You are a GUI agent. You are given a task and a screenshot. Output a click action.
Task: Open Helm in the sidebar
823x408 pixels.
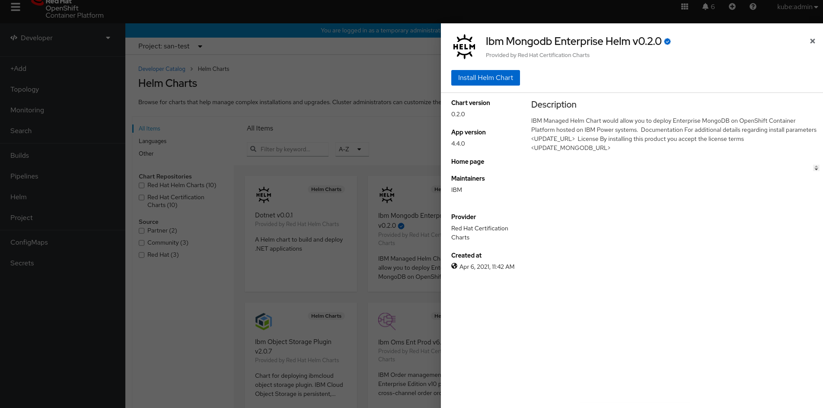(63, 197)
